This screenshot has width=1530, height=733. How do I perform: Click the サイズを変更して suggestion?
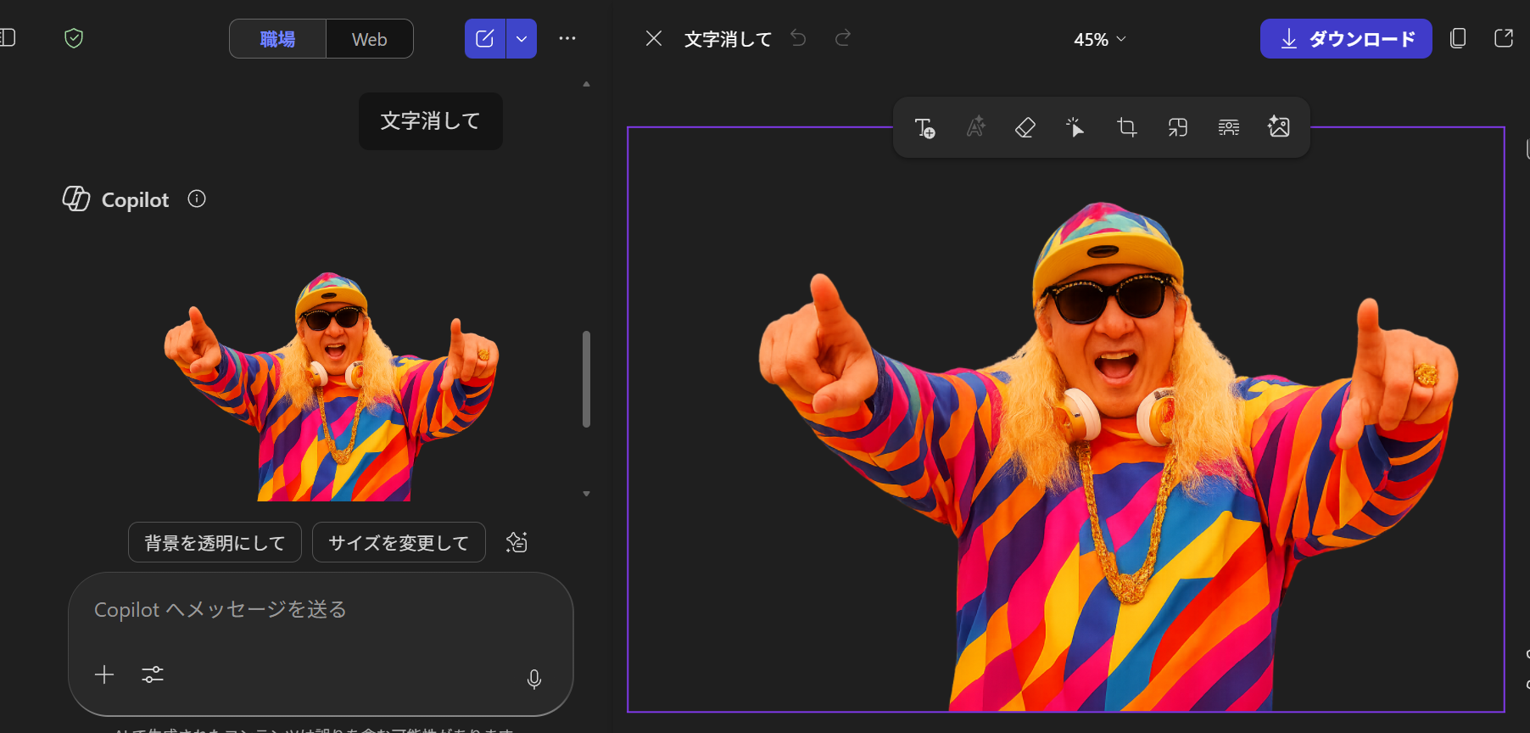(399, 542)
